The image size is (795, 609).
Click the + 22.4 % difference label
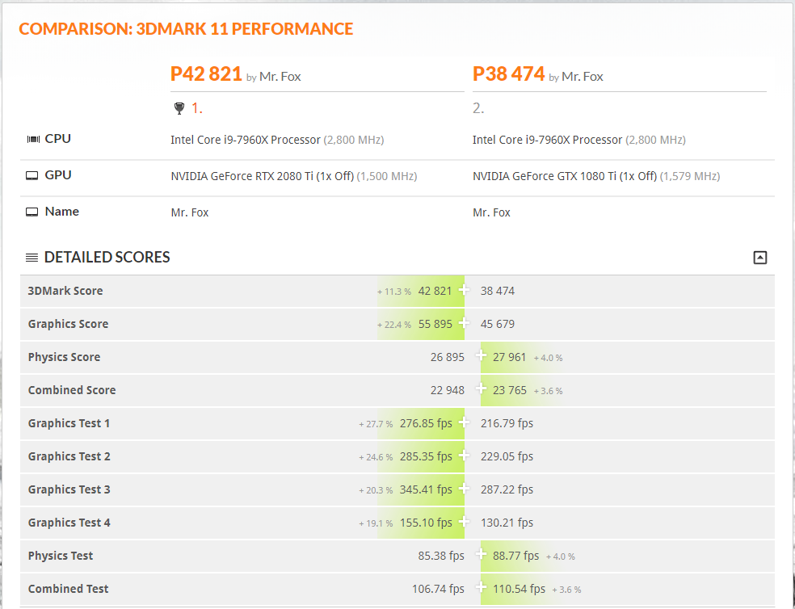pos(394,325)
